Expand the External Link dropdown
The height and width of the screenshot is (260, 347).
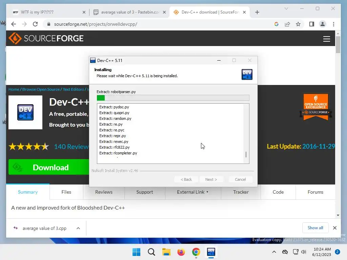coord(193,192)
